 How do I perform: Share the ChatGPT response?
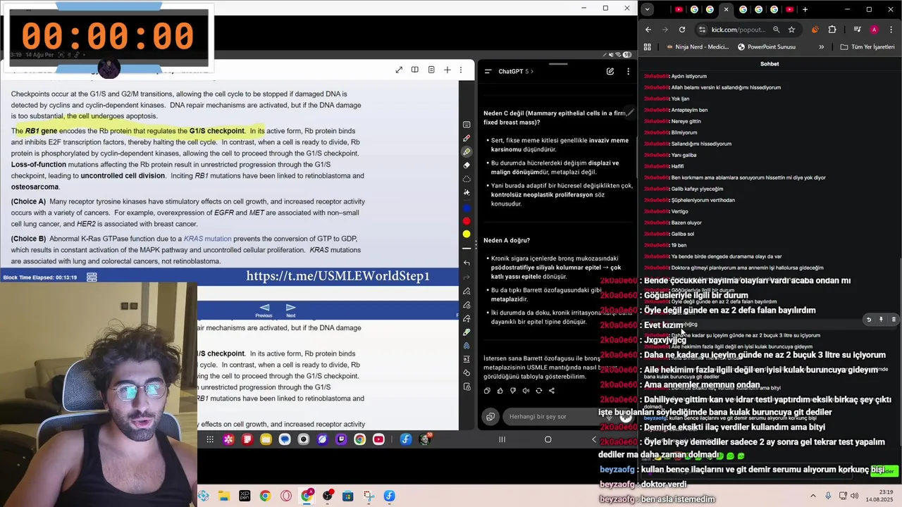552,390
